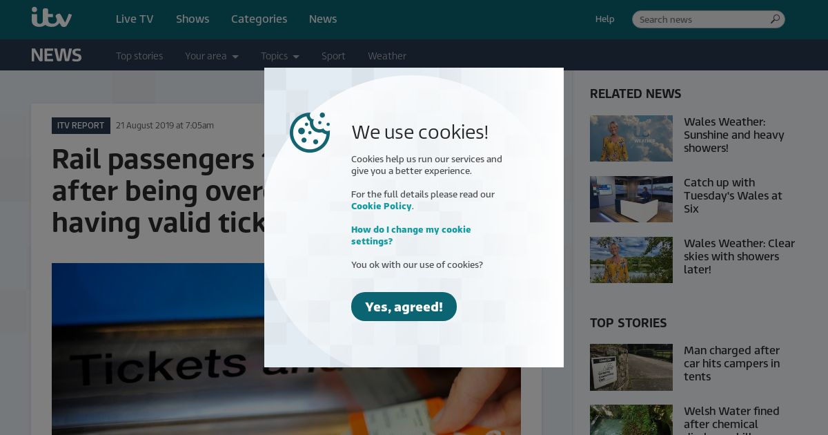Open the Your area dropdown

point(212,56)
